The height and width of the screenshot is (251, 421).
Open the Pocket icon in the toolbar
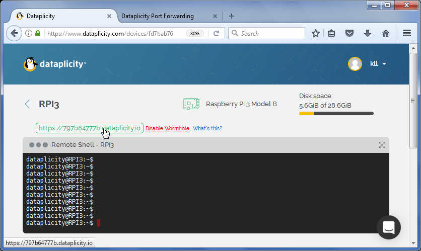tap(349, 33)
